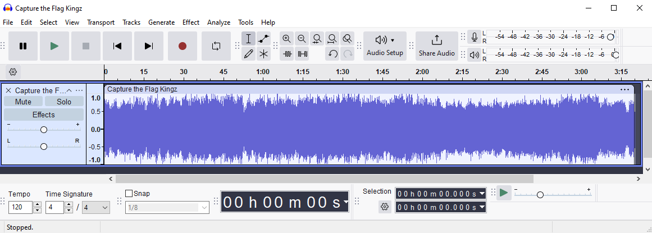The width and height of the screenshot is (652, 233).
Task: Click the Zoom In magnifier
Action: click(287, 39)
